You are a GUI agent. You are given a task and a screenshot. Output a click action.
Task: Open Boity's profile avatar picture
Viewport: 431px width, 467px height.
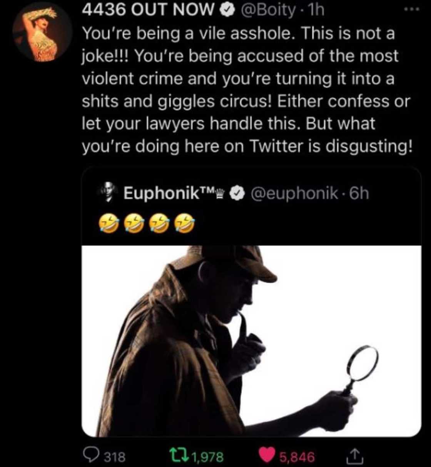coord(42,32)
